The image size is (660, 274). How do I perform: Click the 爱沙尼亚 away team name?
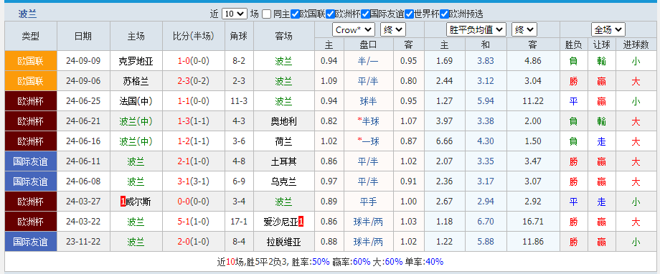coord(280,222)
